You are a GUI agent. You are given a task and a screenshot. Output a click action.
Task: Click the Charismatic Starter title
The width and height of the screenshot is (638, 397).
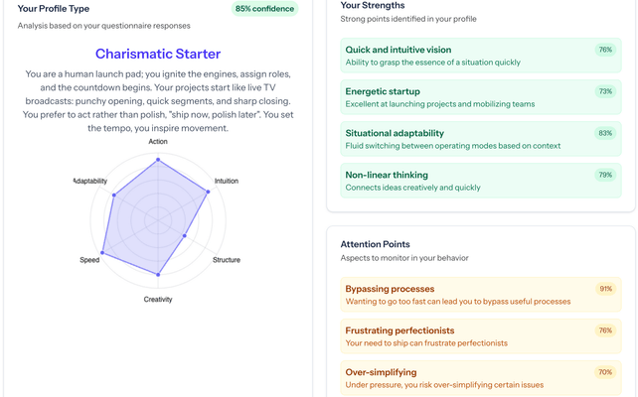pyautogui.click(x=158, y=54)
